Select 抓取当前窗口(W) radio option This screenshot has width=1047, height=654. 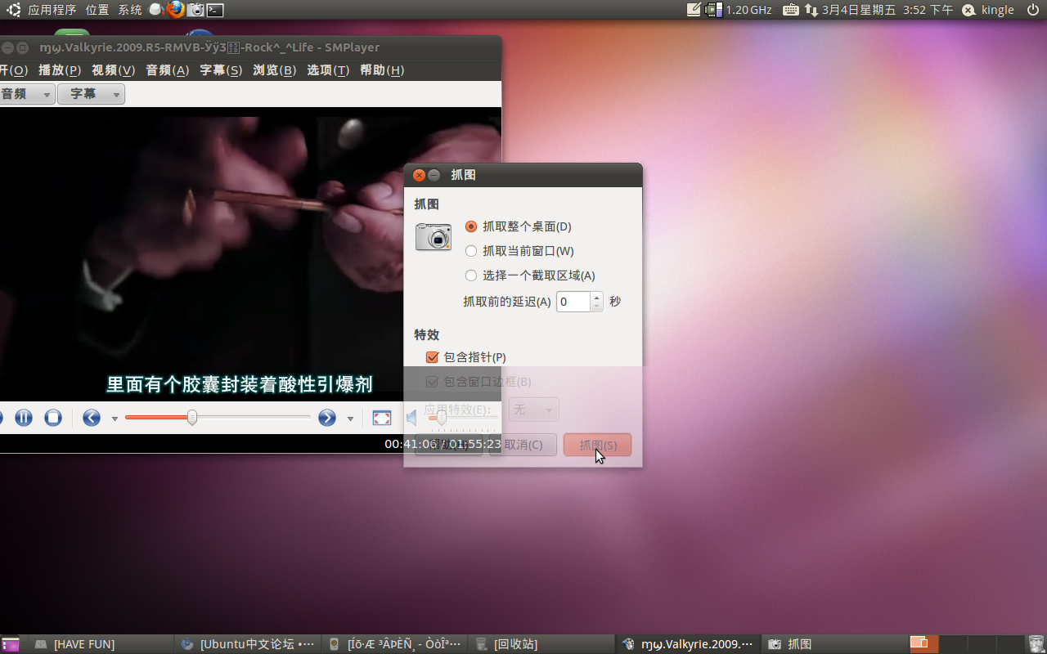(x=519, y=251)
